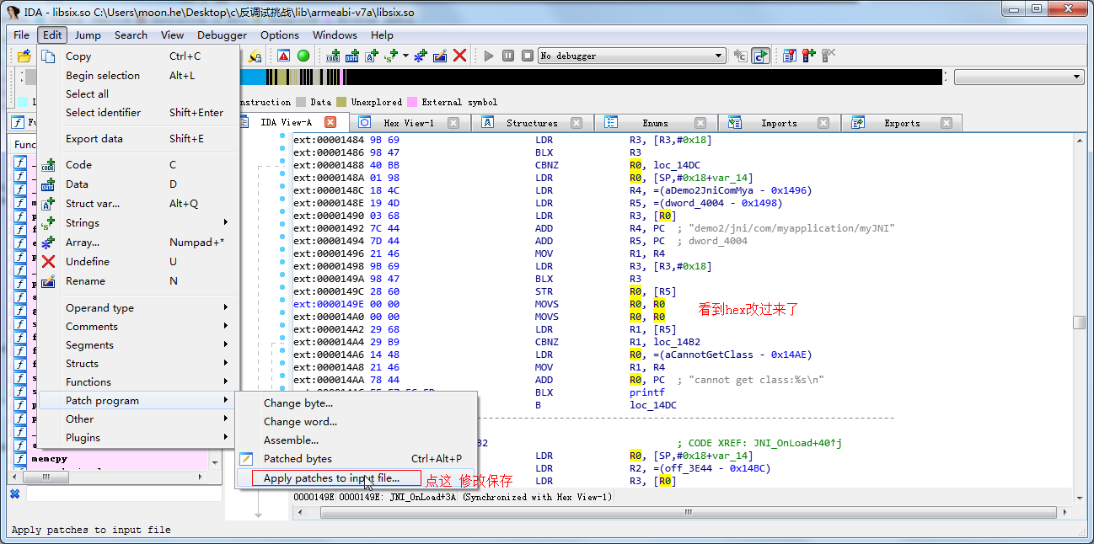This screenshot has height=544, width=1094.
Task: Click the green circle toolbar icon
Action: pos(303,56)
